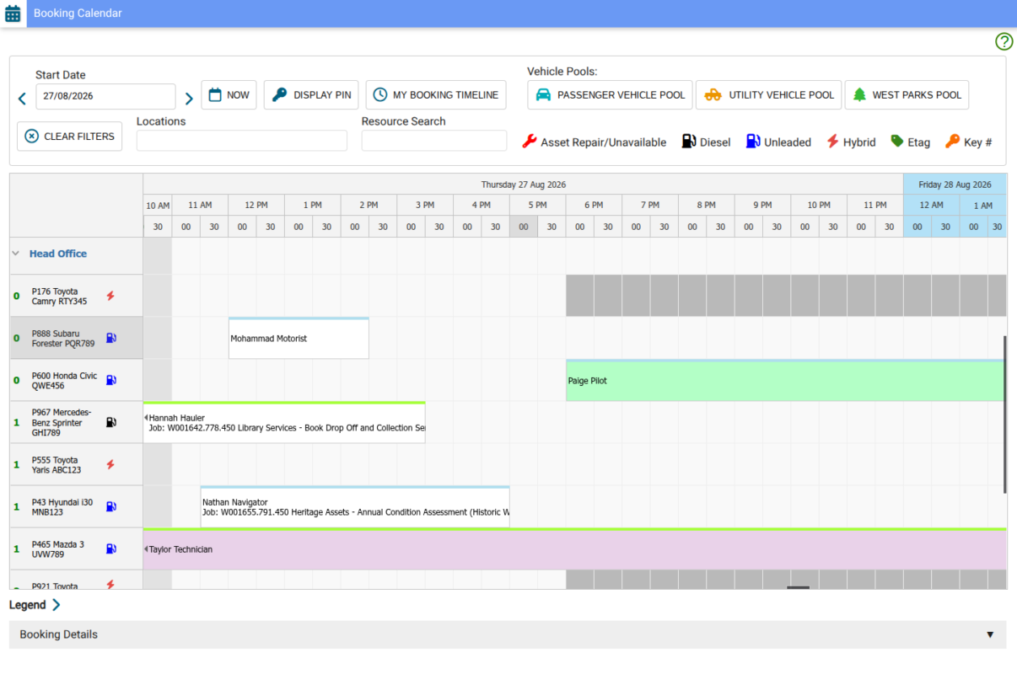Click unavailable grey block on P176 row
Image resolution: width=1017 pixels, height=674 pixels.
click(786, 296)
